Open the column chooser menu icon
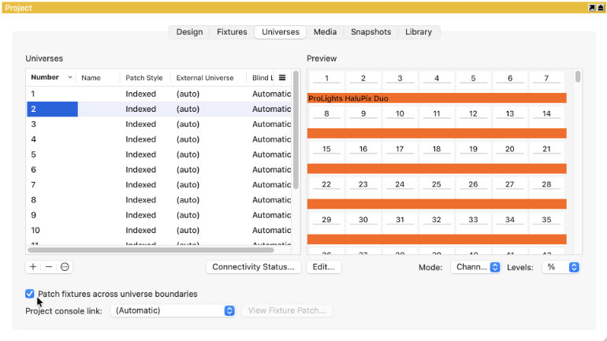607x341 pixels. 282,78
